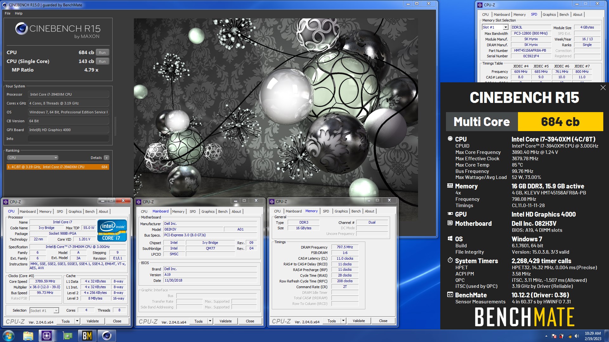Switch to Mainboard tab in CPU-Z CPU window

pyautogui.click(x=28, y=212)
